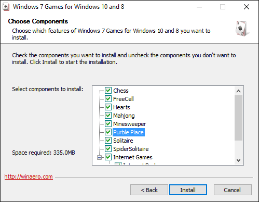
Task: Click the playing cards logo in header
Action: point(242,29)
